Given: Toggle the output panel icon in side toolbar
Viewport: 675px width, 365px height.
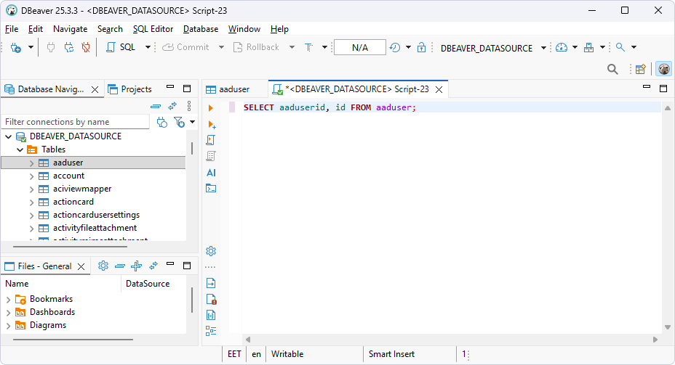Looking at the screenshot, I should click(211, 284).
